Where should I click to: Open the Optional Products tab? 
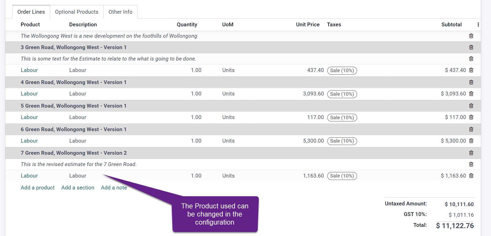tap(77, 12)
